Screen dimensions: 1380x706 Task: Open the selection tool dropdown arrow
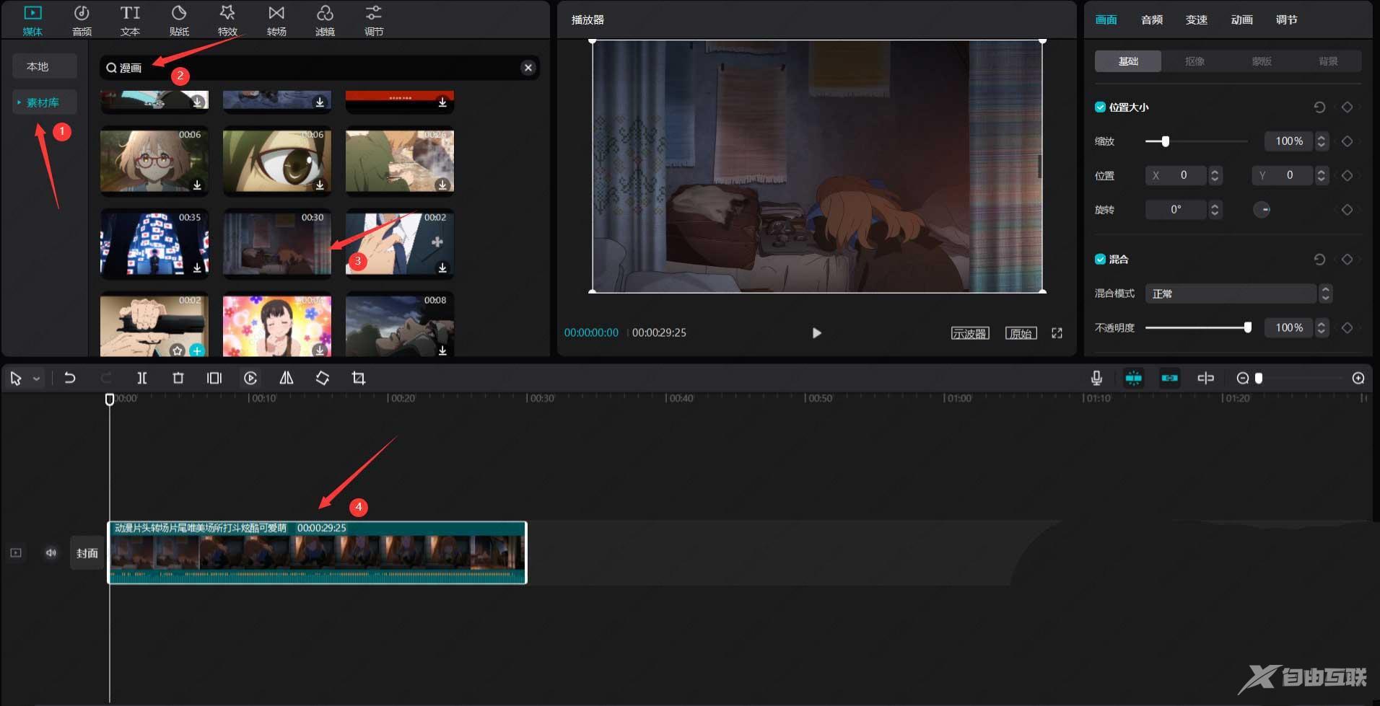coord(36,379)
